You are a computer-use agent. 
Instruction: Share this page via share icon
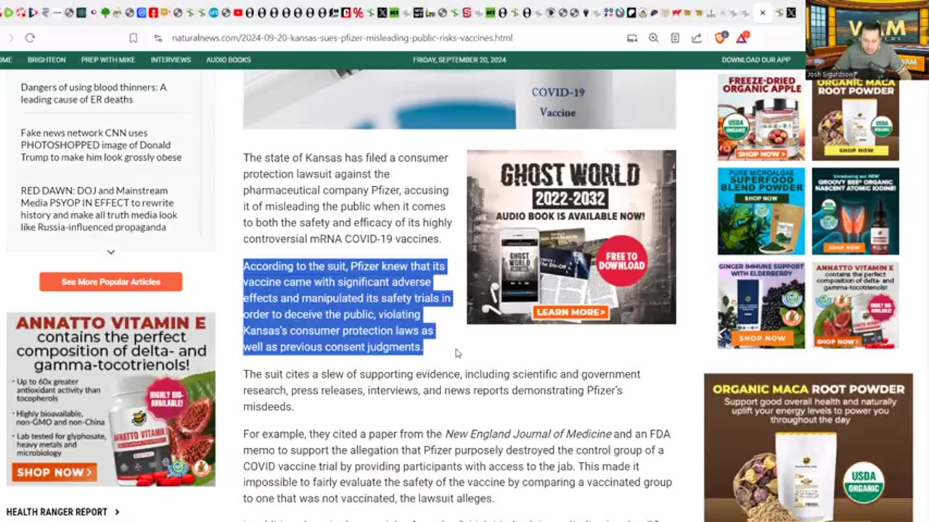(x=696, y=38)
